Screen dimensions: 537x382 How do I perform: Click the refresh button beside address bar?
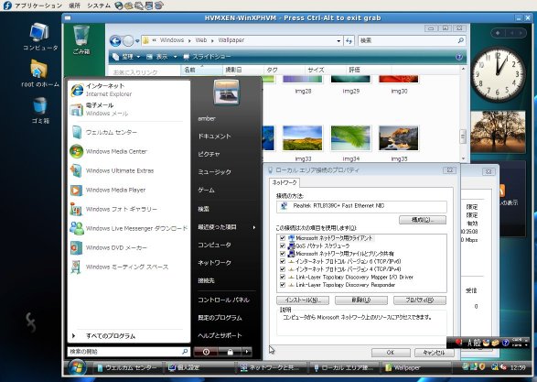click(349, 41)
